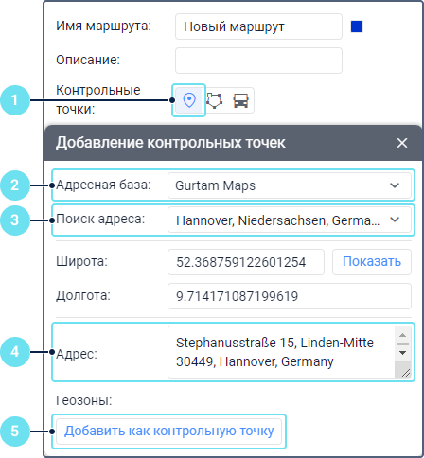The image size is (424, 458).
Task: Click the address box scroll-down arrow
Action: (402, 353)
